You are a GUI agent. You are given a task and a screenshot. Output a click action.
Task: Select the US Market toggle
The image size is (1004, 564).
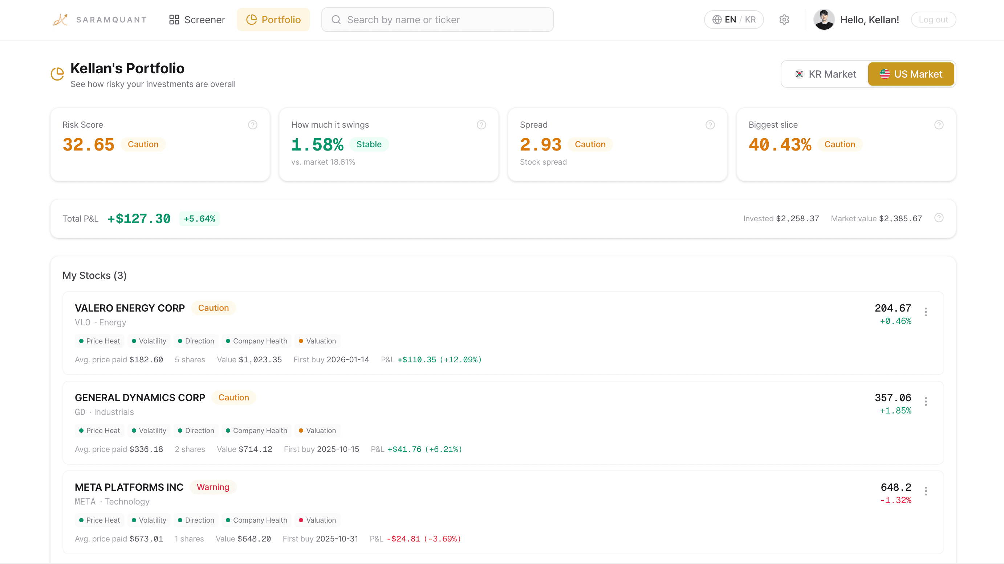911,74
